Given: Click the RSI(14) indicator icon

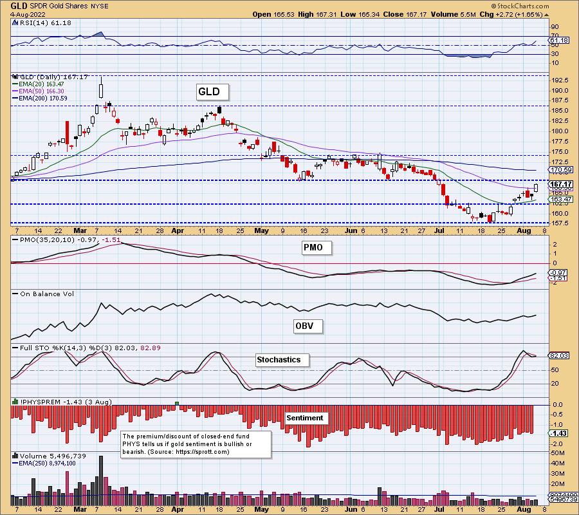Looking at the screenshot, I should coord(15,23).
